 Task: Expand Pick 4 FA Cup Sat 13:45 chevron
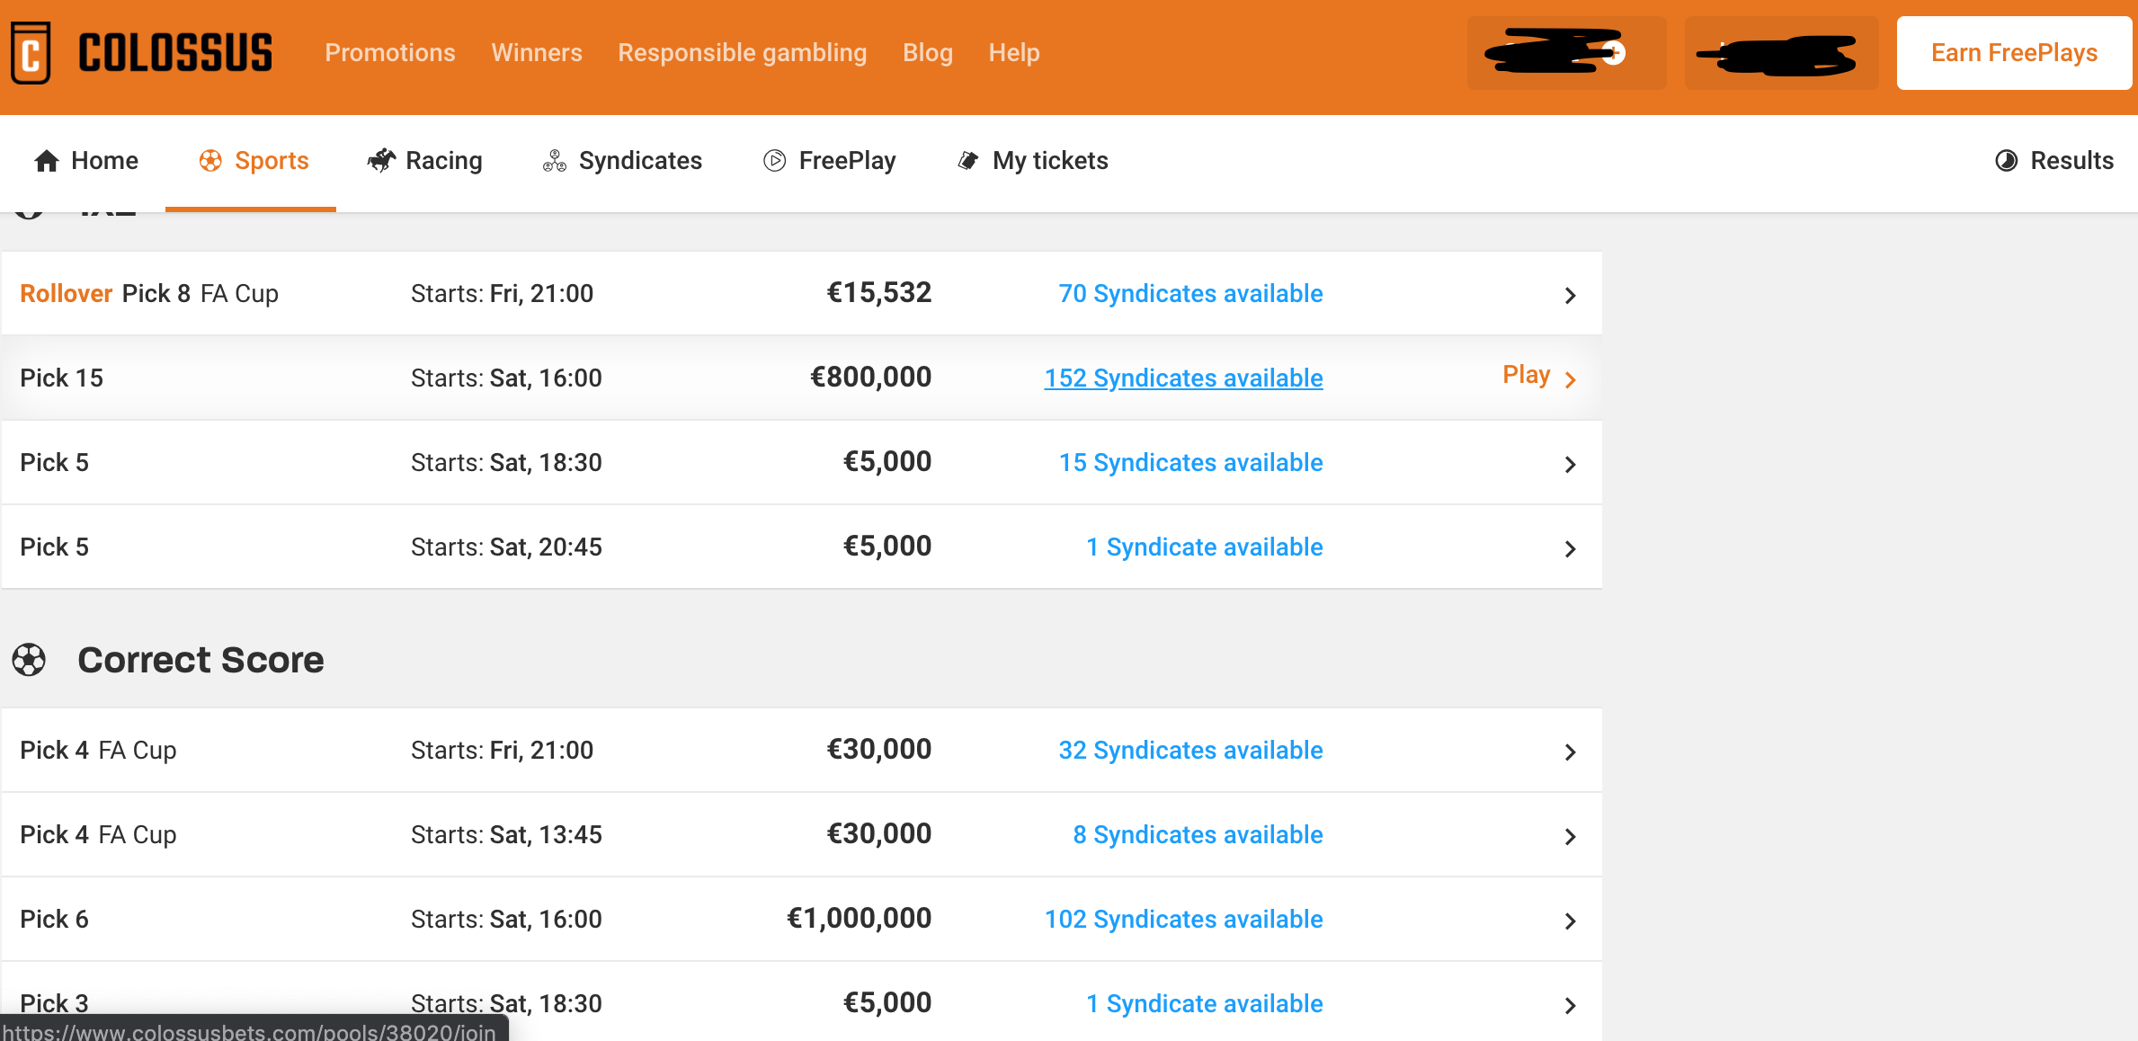pos(1570,836)
